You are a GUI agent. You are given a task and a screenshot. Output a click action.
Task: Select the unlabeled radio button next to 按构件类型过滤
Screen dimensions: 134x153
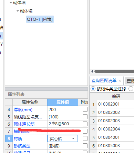coord(131,89)
